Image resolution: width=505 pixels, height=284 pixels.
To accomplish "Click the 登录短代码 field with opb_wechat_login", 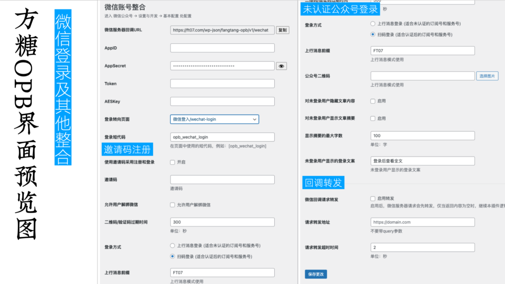I will tap(222, 137).
